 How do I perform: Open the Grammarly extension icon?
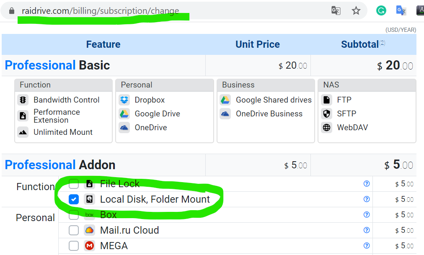tap(381, 11)
